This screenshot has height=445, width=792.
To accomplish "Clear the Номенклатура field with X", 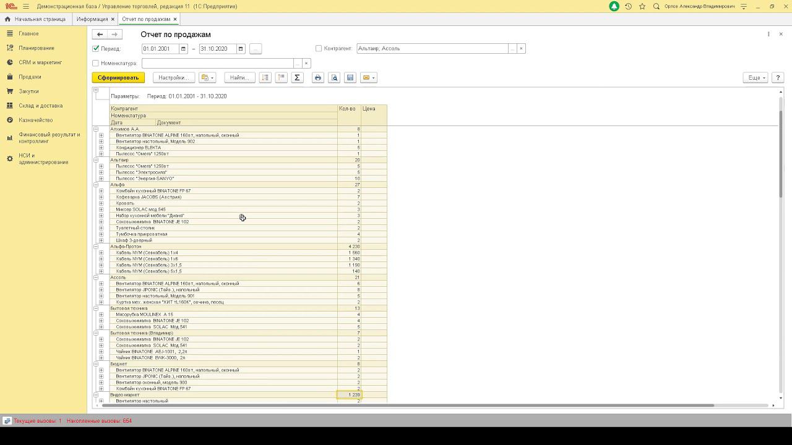I will [x=306, y=63].
